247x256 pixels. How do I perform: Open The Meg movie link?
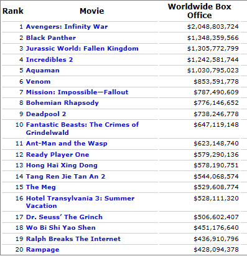click(41, 187)
